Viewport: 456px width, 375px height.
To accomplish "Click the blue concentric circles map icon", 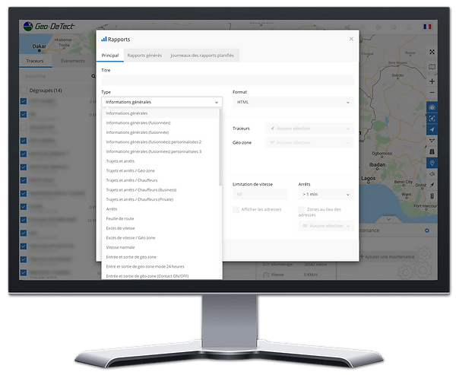I will pyautogui.click(x=432, y=107).
